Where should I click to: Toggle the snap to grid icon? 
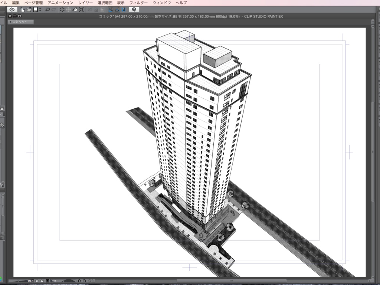tap(124, 10)
